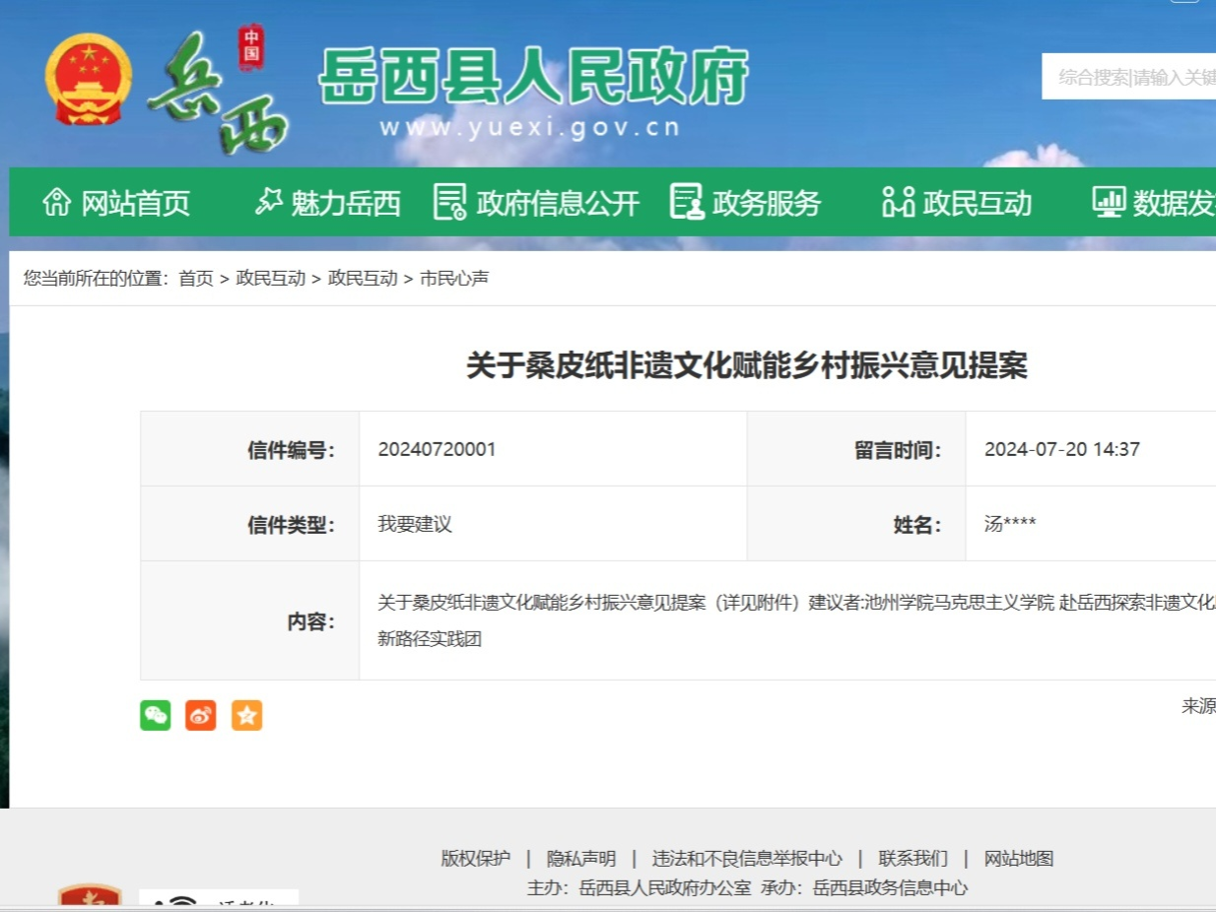The width and height of the screenshot is (1216, 912).
Task: Open the 政府信息公开 navigation item
Action: click(537, 203)
